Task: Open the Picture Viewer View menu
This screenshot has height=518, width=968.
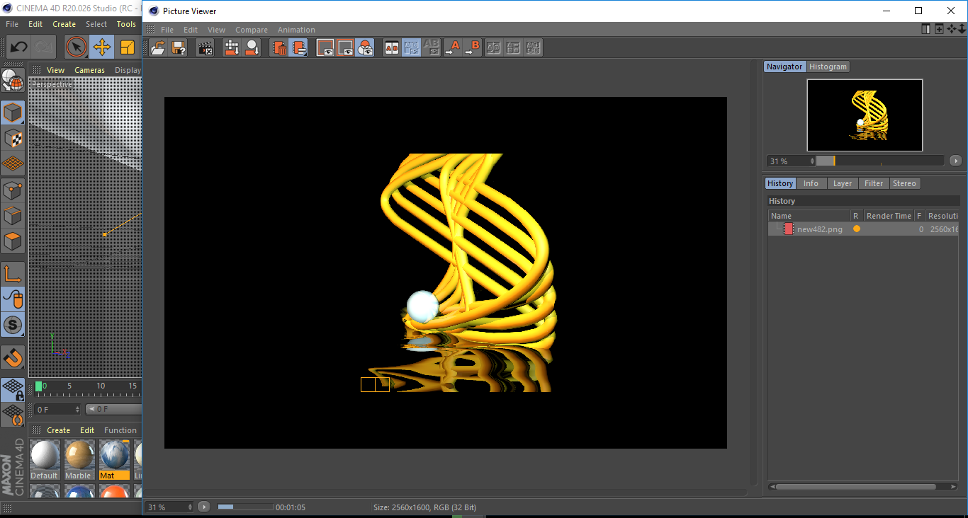Action: click(x=216, y=30)
